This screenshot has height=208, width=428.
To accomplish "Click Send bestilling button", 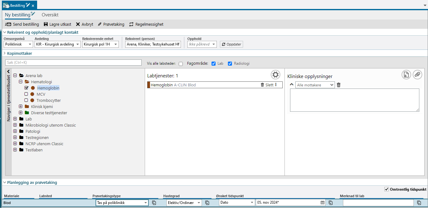I will pyautogui.click(x=22, y=24).
